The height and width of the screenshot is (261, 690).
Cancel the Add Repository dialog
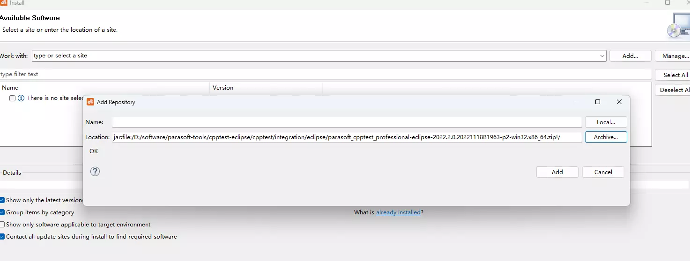click(x=603, y=172)
